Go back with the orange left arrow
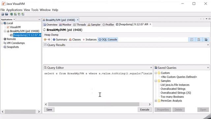The height and width of the screenshot is (119, 211). 45,40
